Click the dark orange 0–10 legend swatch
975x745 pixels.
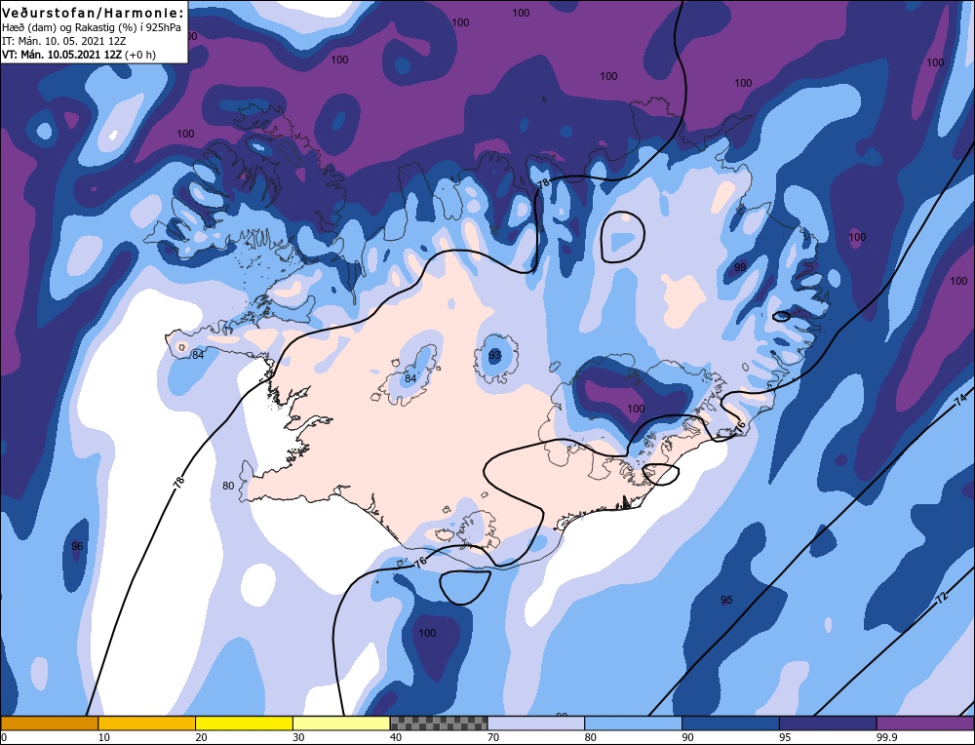[x=49, y=724]
